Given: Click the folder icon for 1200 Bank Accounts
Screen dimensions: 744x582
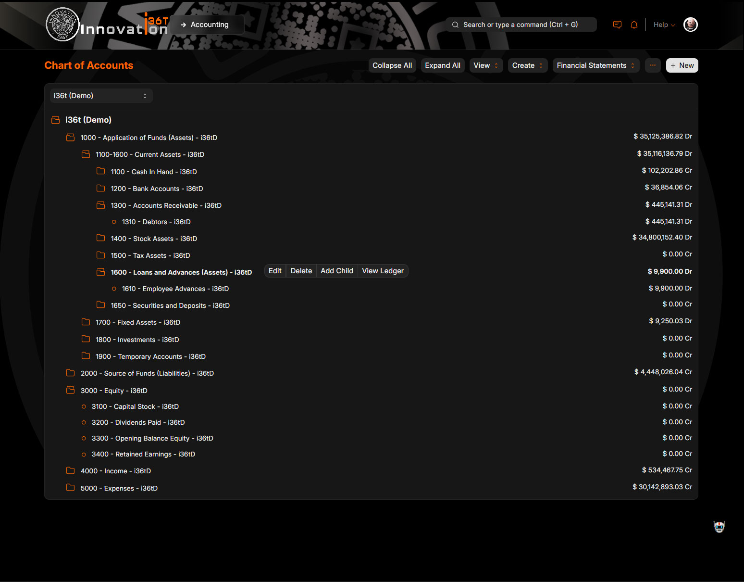Looking at the screenshot, I should coord(101,189).
